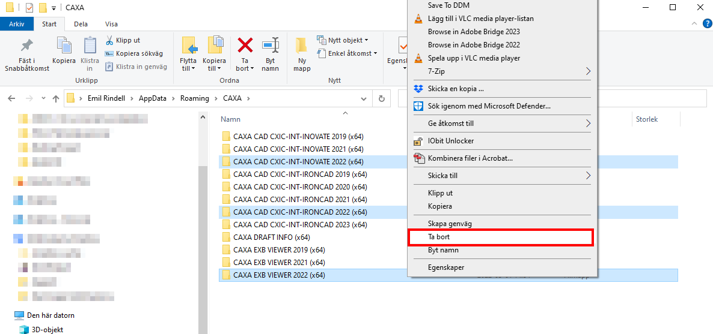Click AppData in the address path
Viewport: 713px width, 334px height.
coord(153,98)
